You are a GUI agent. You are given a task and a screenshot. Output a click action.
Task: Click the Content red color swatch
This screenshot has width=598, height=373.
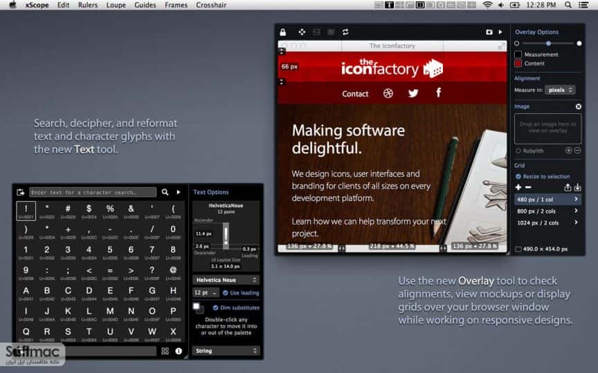pos(518,64)
